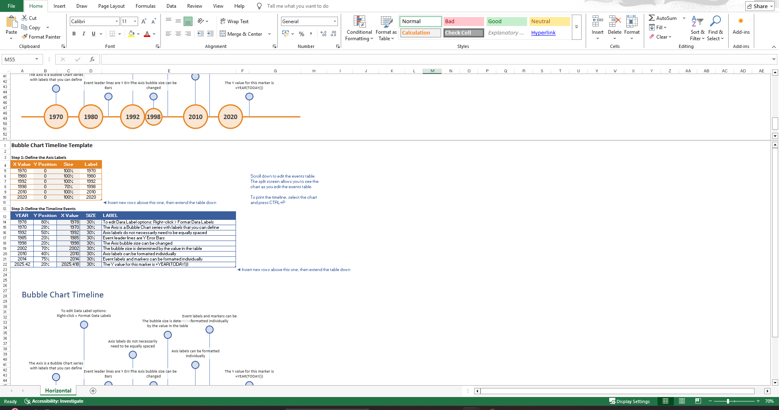Toggle Italic formatting
Screen dimensions: 779x410
point(84,34)
